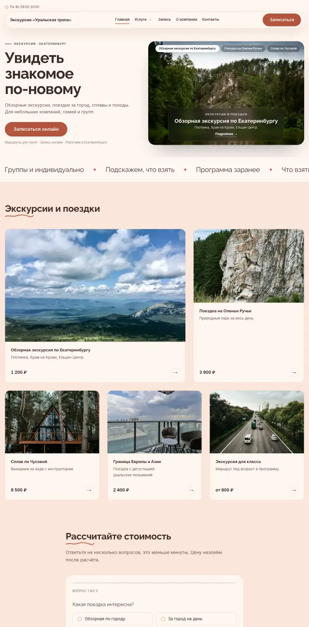Click the Записаться button in header
This screenshot has width=309, height=627.
tap(281, 20)
